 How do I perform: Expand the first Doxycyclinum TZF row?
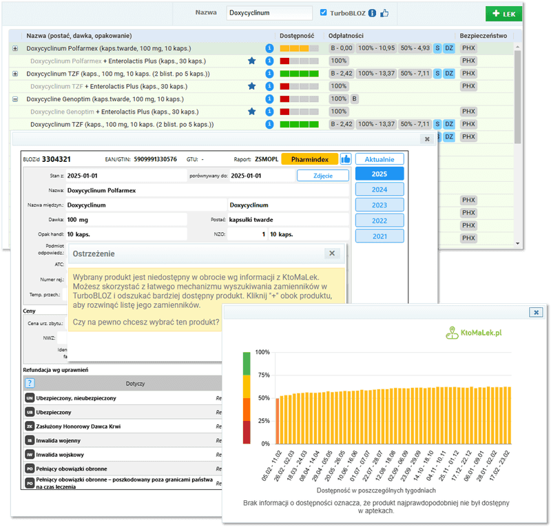(x=16, y=74)
